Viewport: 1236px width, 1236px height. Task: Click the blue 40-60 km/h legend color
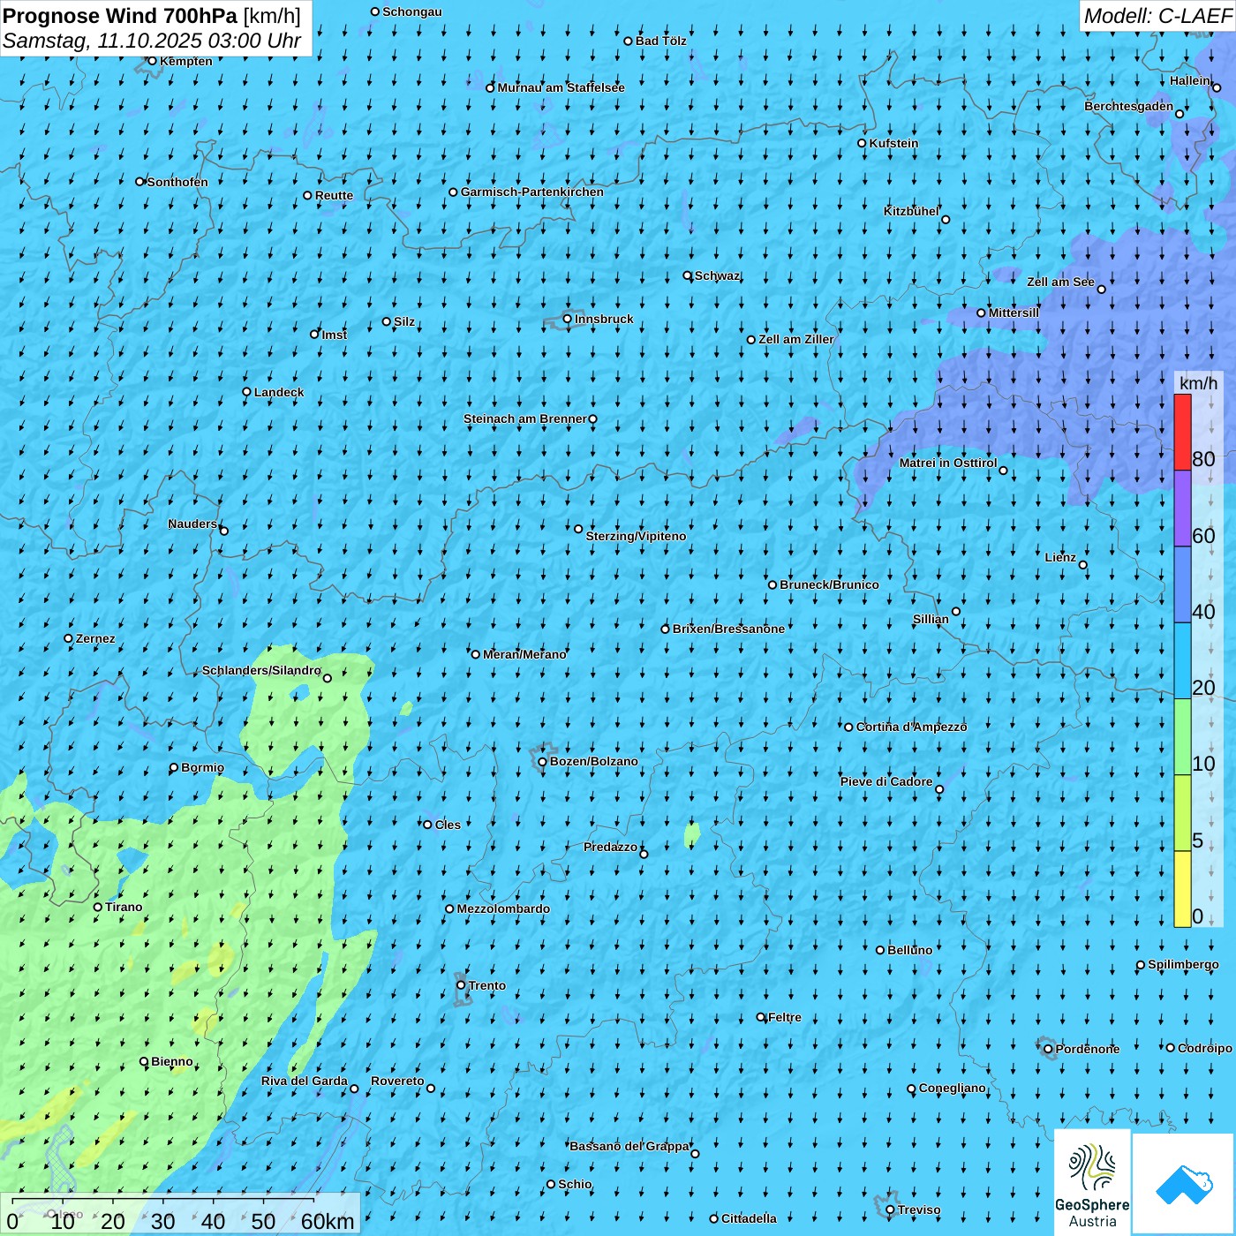coord(1182,585)
